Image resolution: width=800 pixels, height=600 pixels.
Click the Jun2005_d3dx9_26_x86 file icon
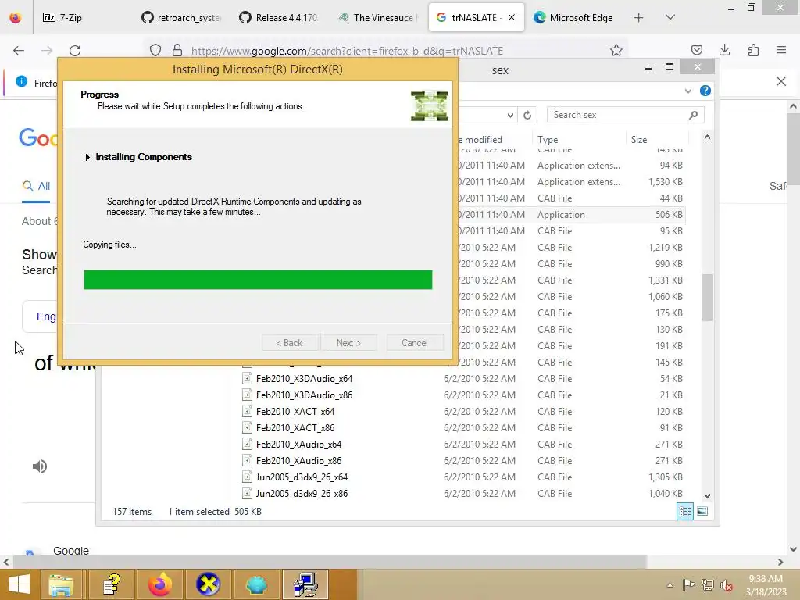[247, 494]
